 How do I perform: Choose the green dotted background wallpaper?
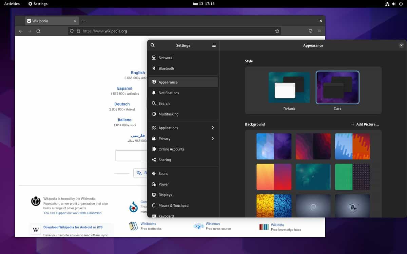point(352,177)
